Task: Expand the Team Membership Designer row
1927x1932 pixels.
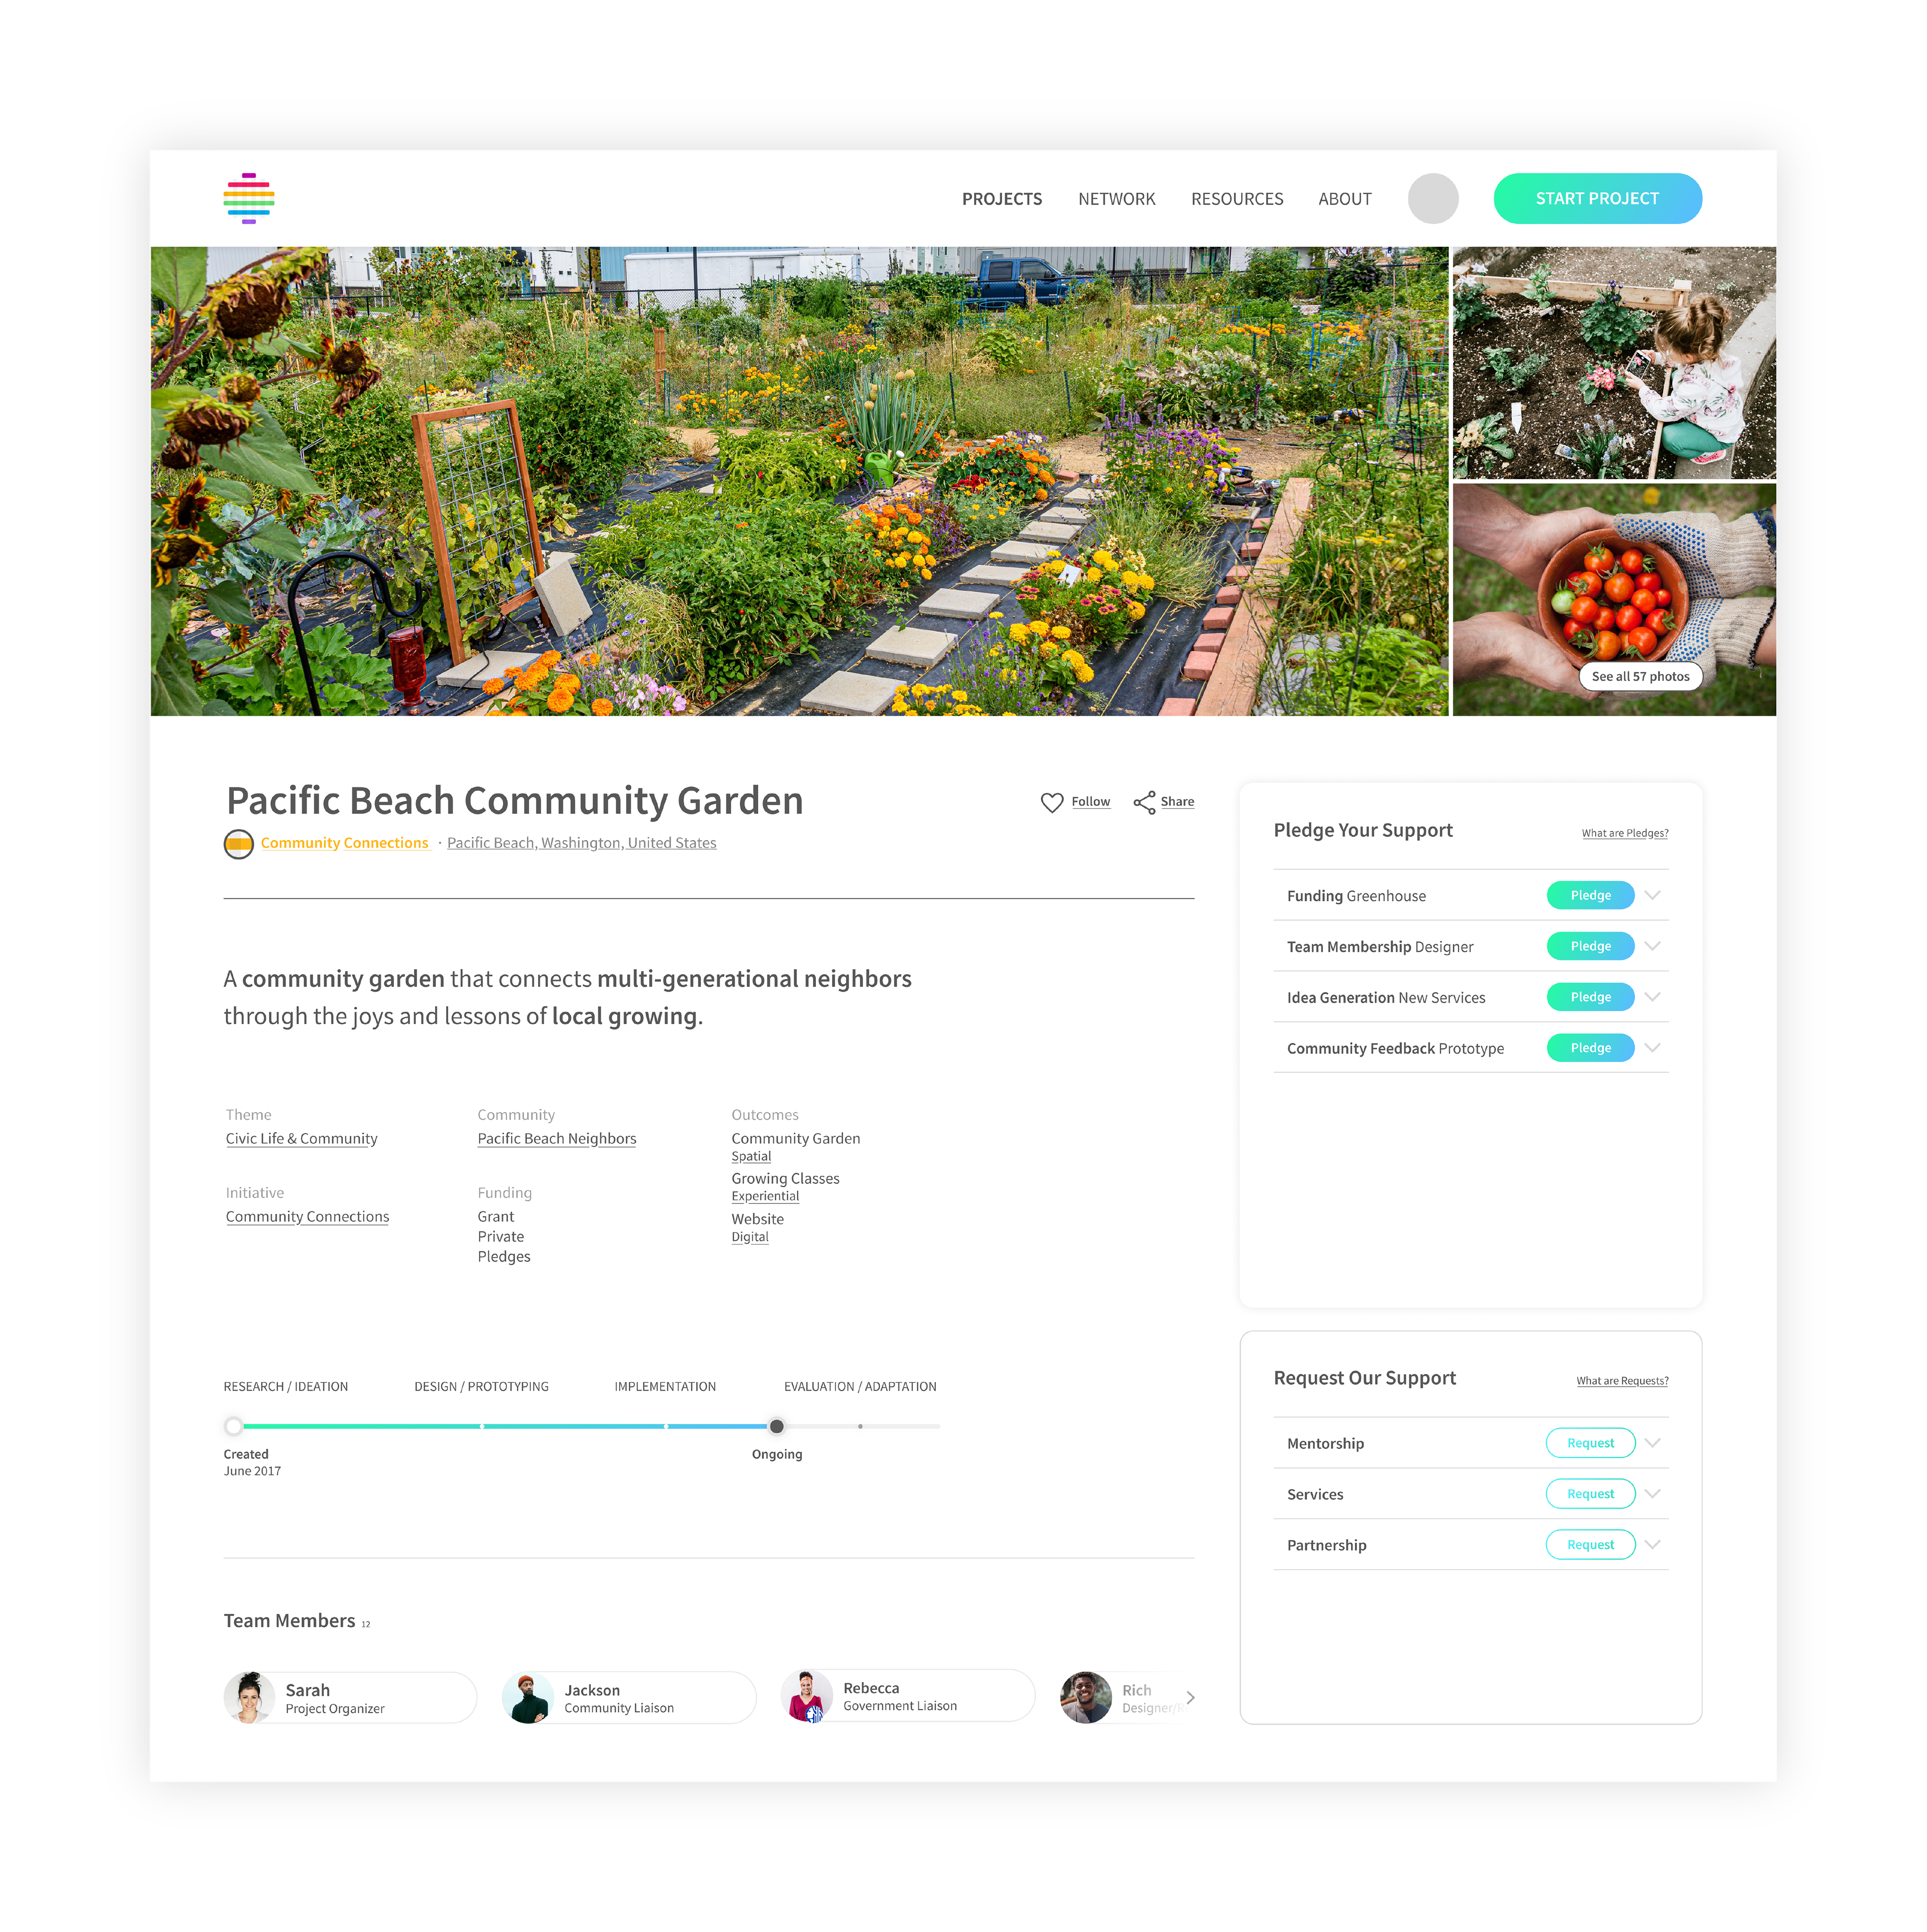Action: click(1652, 946)
